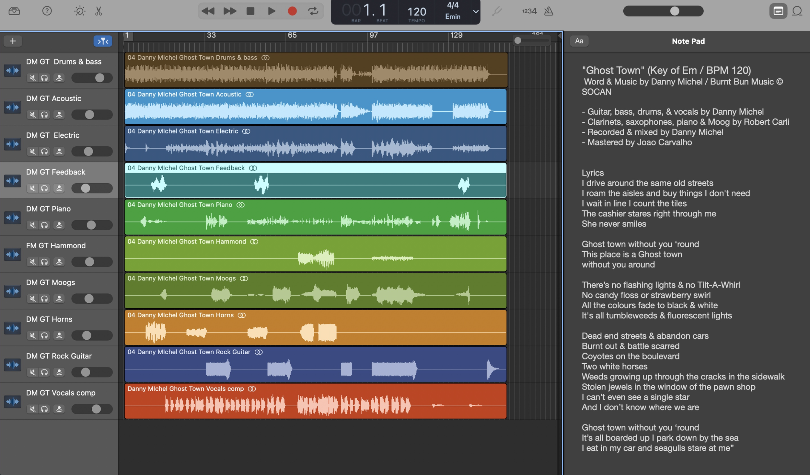Click the 120 tempo value
Viewport: 810px width, 475px height.
click(x=416, y=12)
